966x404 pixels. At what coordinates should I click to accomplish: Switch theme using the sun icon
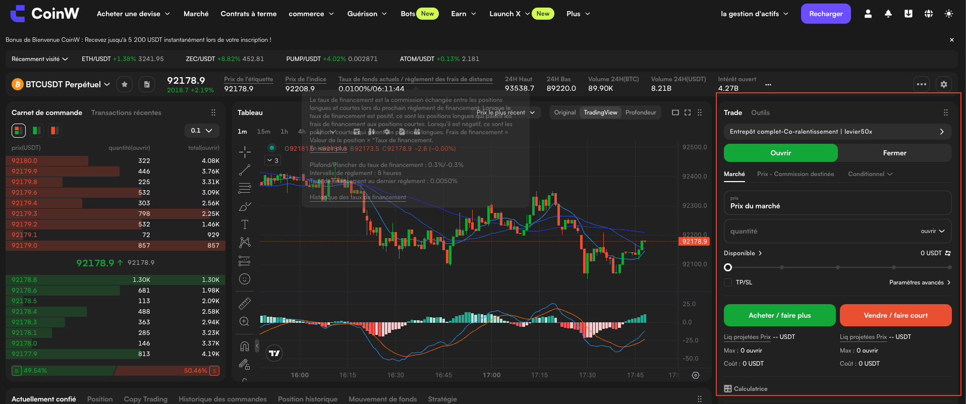[949, 14]
